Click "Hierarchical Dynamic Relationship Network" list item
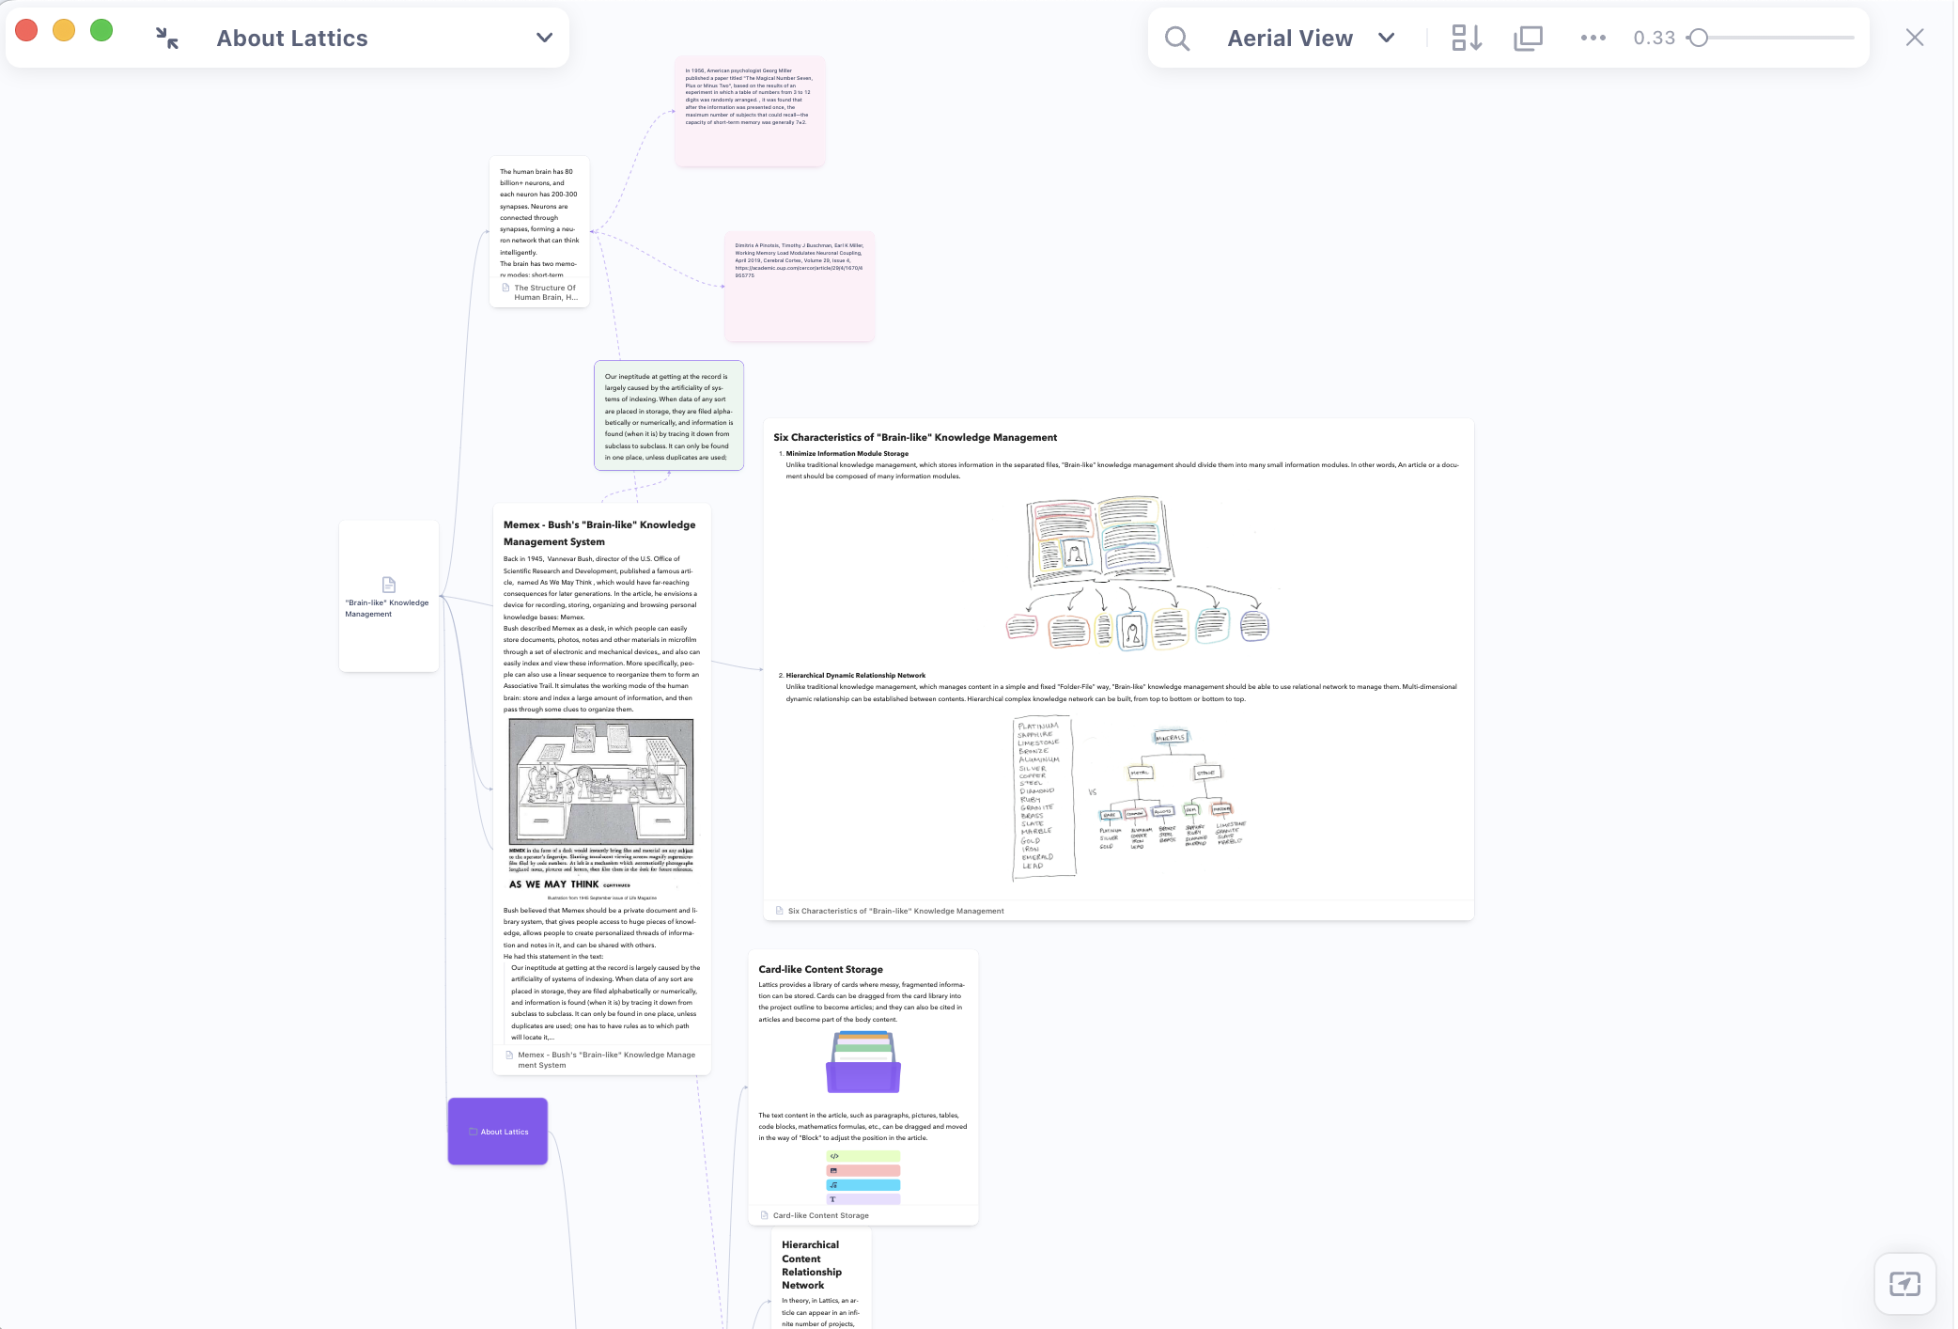1958x1329 pixels. point(855,675)
